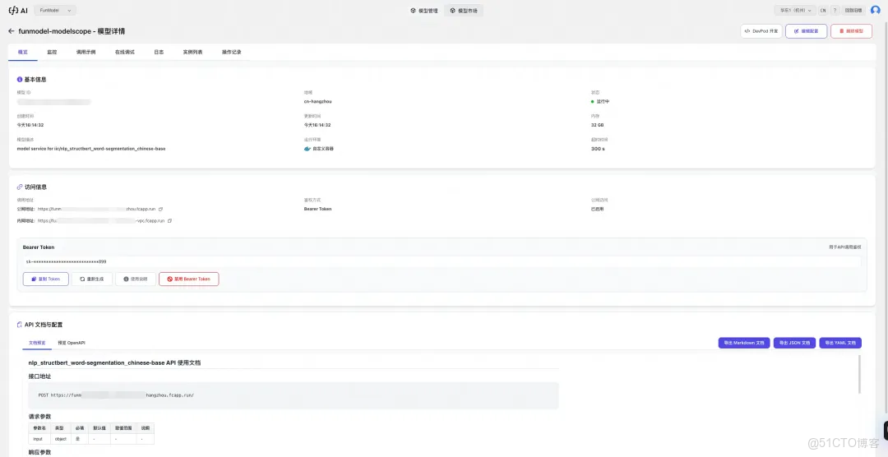Click the Bearer Token sk- value field
The image size is (888, 457).
pos(442,261)
